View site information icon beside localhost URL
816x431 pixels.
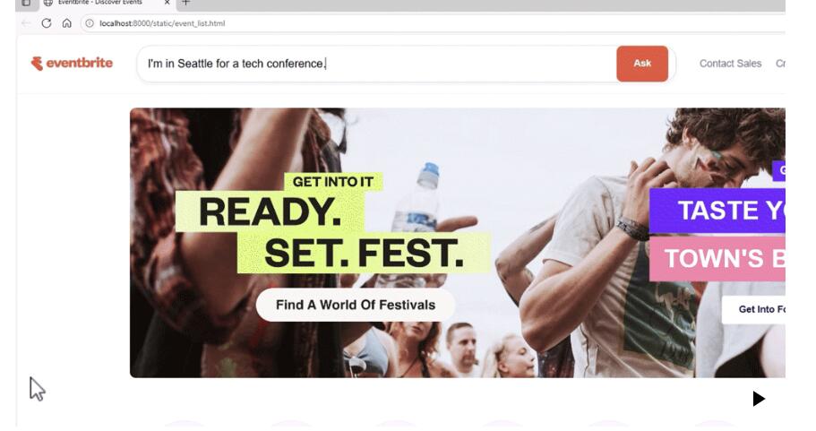pyautogui.click(x=90, y=23)
